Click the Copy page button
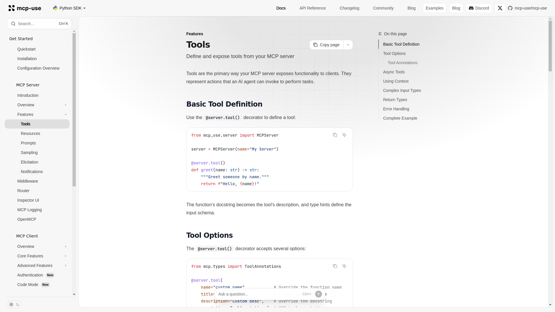This screenshot has width=555, height=312. (x=326, y=45)
